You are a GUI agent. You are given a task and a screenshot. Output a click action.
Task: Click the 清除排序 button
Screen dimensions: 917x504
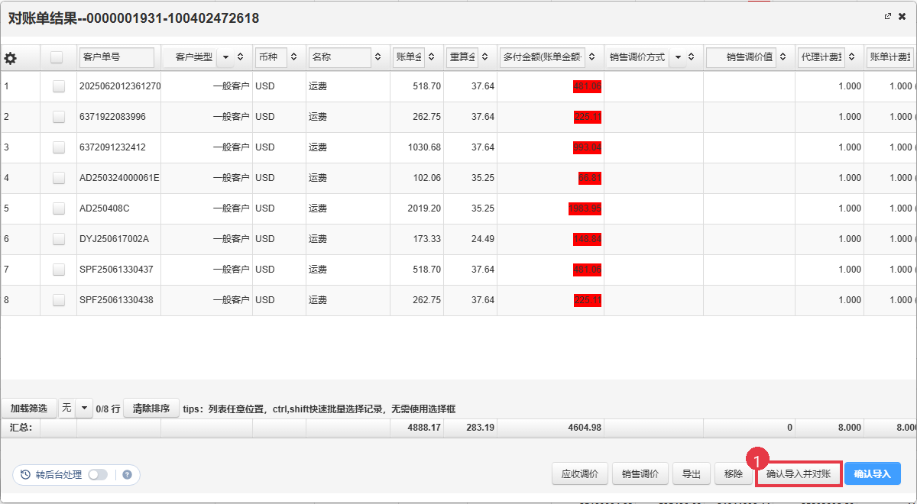[x=151, y=408]
